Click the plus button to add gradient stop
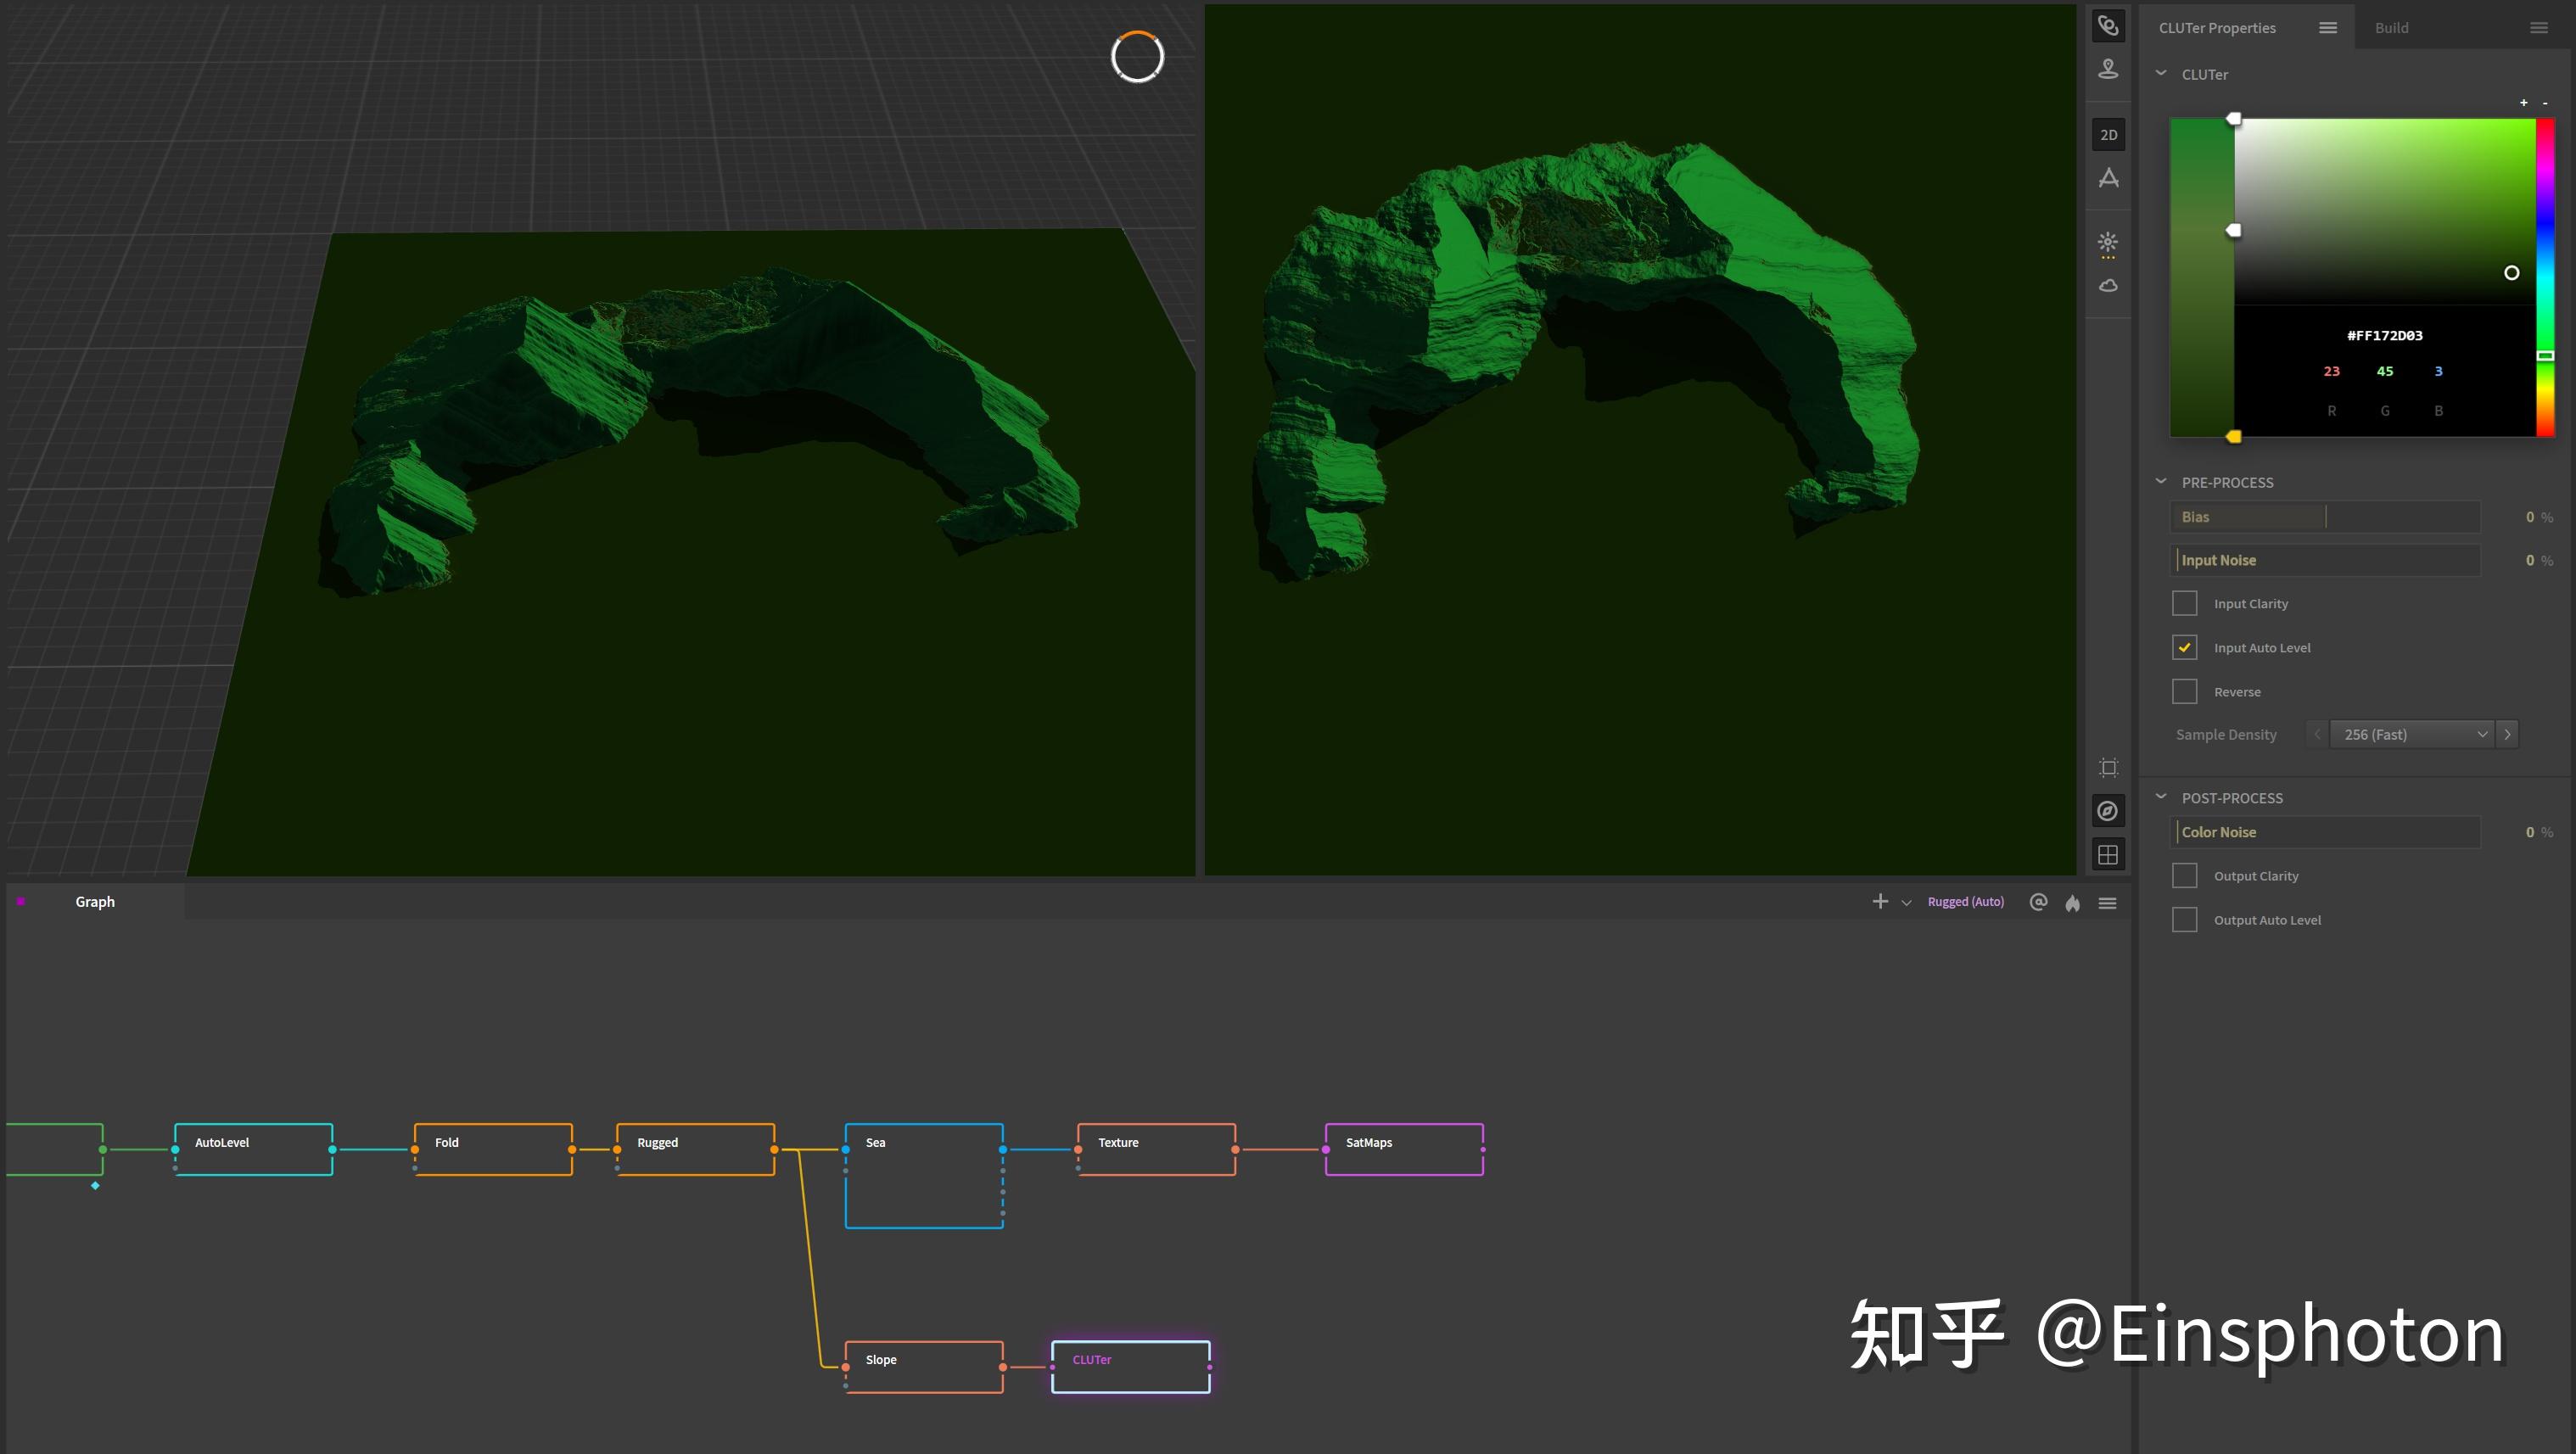The width and height of the screenshot is (2576, 1454). pos(2523,103)
